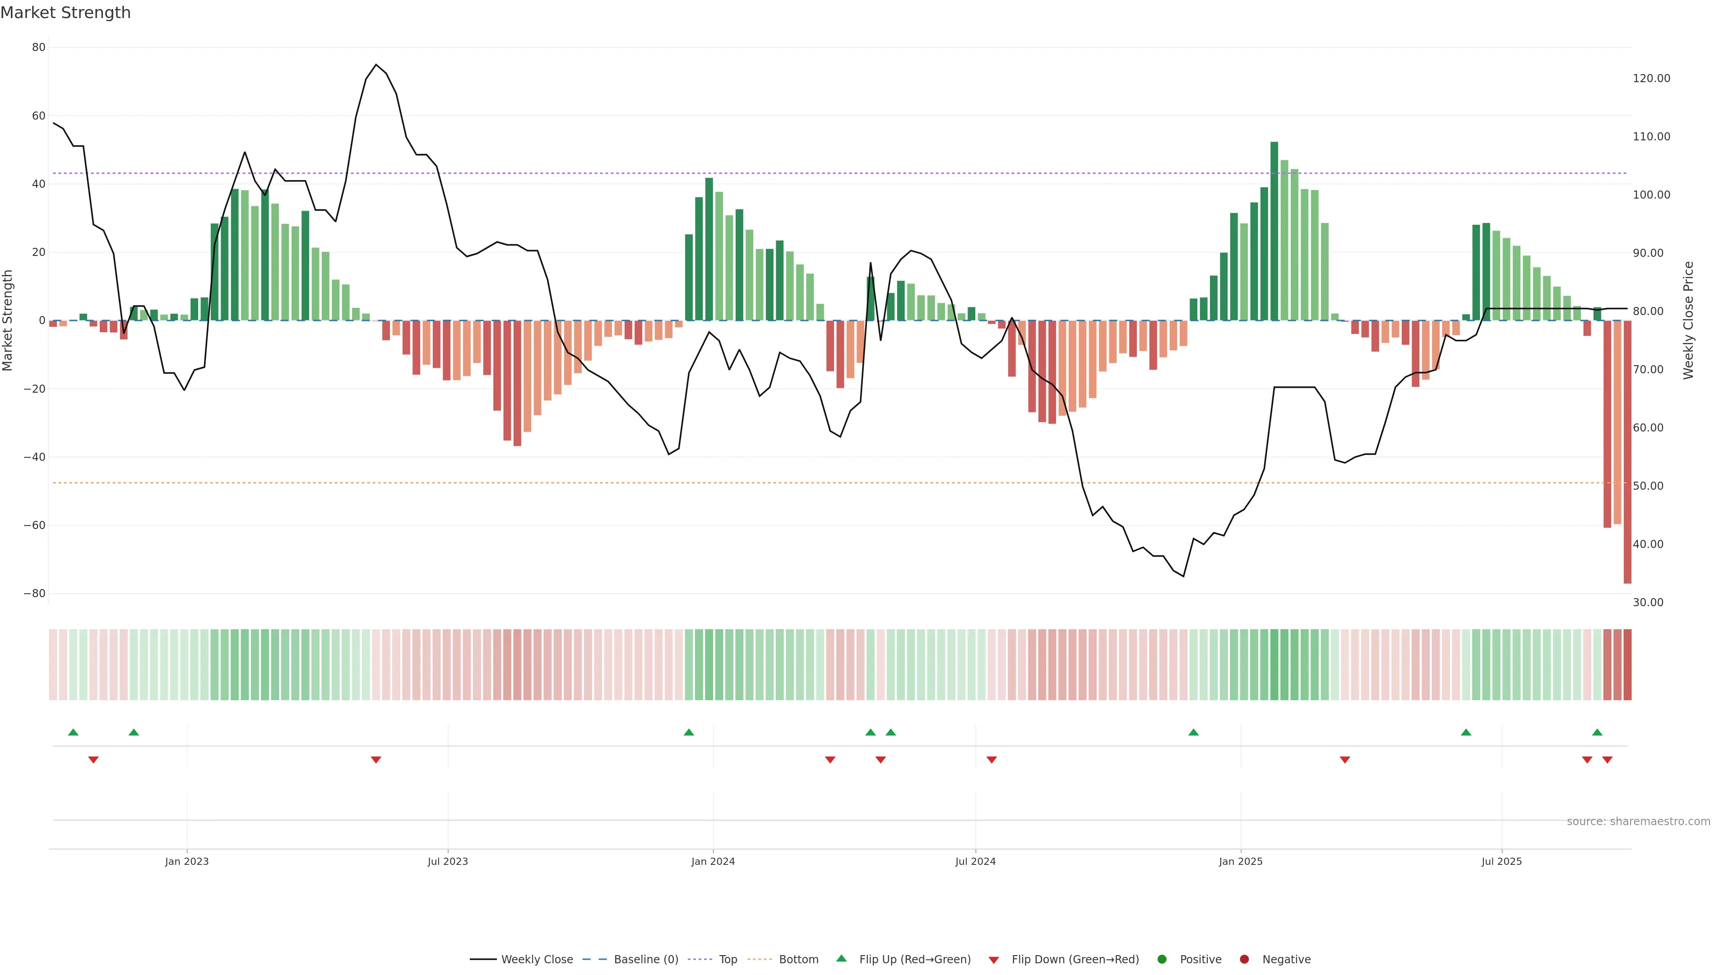This screenshot has width=1733, height=975.
Task: Click the last red flip-down marker
Action: (1607, 760)
